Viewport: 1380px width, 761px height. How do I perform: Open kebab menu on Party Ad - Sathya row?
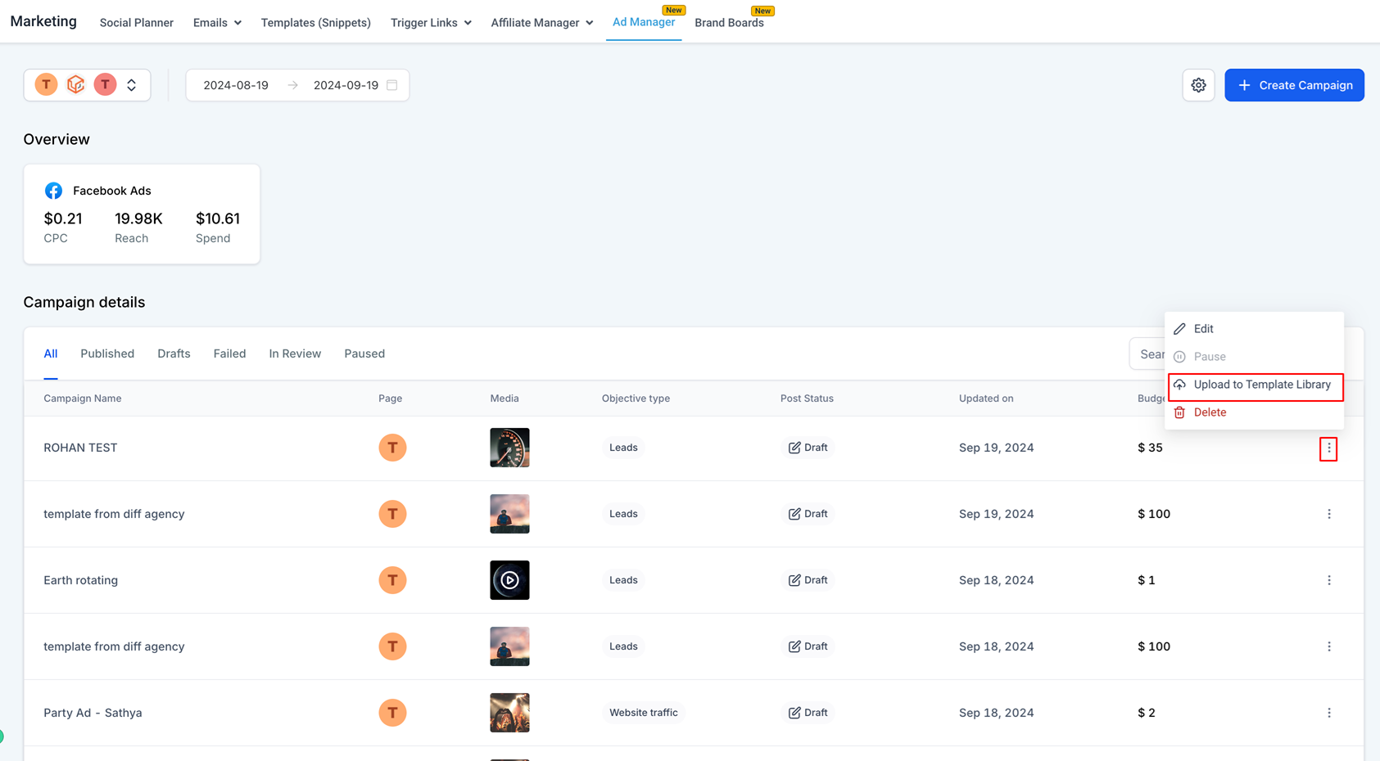pyautogui.click(x=1329, y=713)
